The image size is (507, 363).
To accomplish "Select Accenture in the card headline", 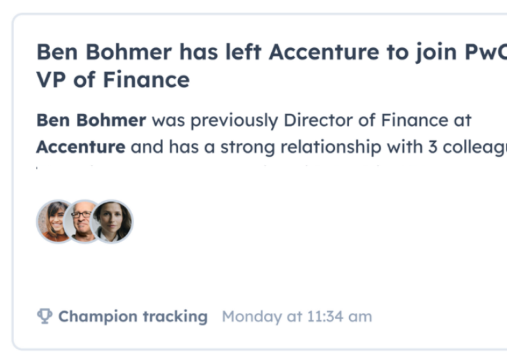I will click(x=324, y=52).
